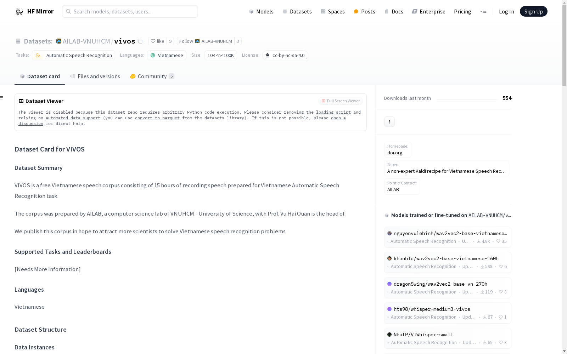Image resolution: width=567 pixels, height=354 pixels.
Task: Click the HF Mirror logo icon
Action: (19, 12)
